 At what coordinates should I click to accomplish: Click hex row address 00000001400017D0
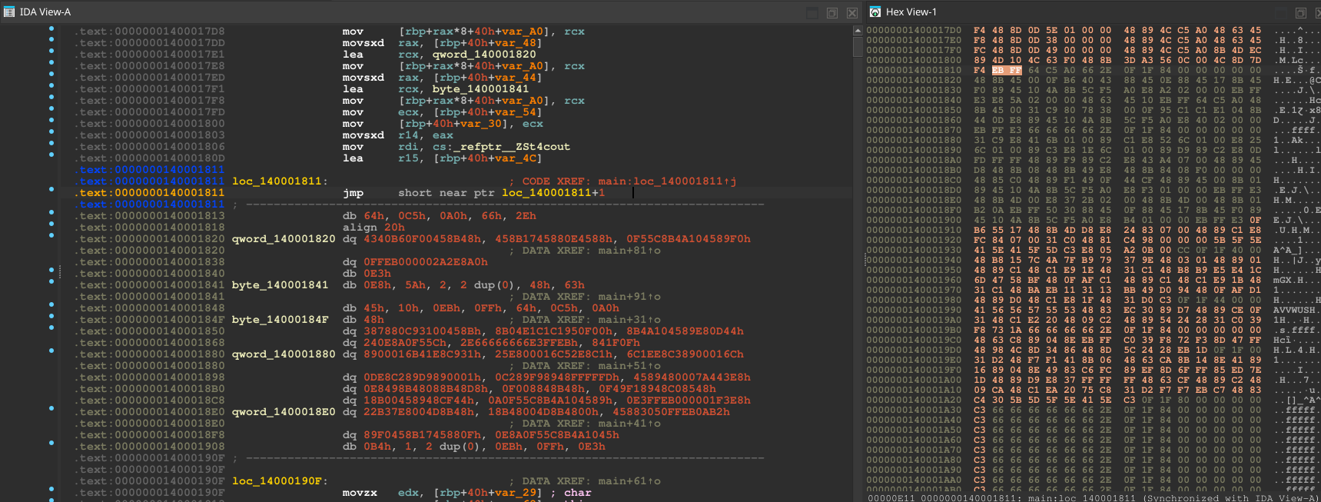[x=913, y=30]
